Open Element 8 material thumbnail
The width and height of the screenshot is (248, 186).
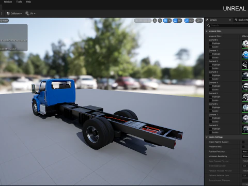coord(245,129)
